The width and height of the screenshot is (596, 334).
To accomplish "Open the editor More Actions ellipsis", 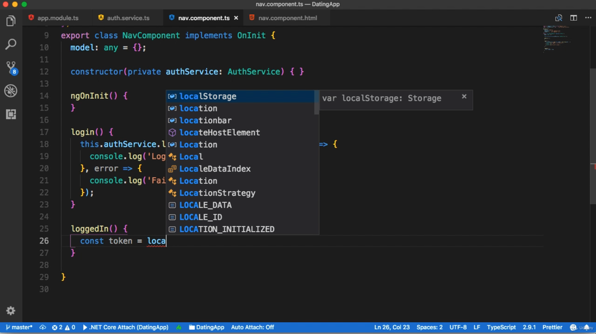I will click(588, 18).
